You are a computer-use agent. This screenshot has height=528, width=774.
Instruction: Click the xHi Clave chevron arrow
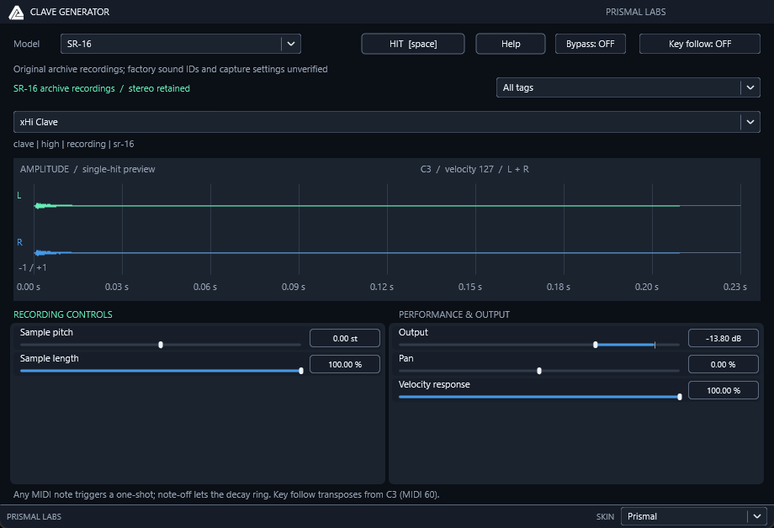(750, 122)
